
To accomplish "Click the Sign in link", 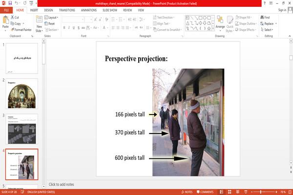I will coord(282,10).
